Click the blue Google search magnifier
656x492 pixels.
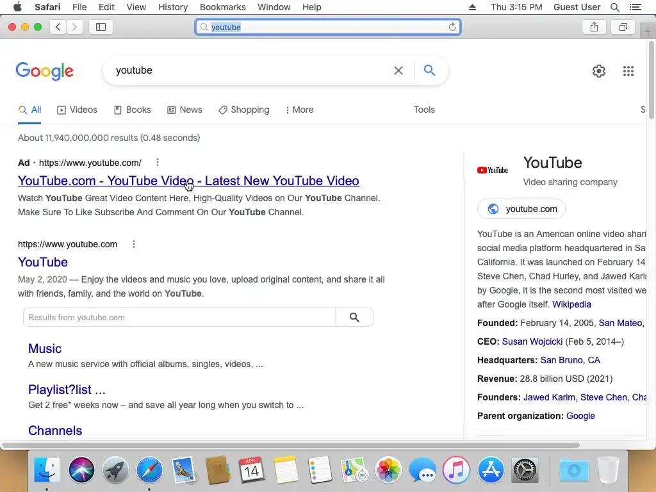pos(429,70)
